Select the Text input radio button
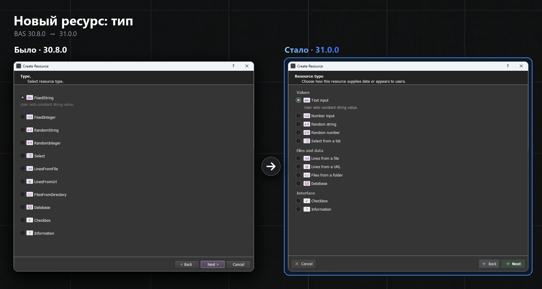The width and height of the screenshot is (542, 289). point(298,100)
